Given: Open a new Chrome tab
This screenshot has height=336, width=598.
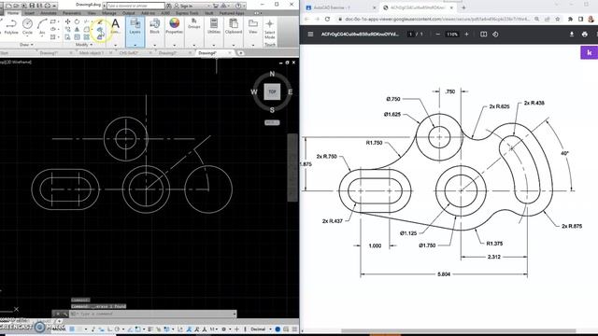Looking at the screenshot, I should (463, 7).
